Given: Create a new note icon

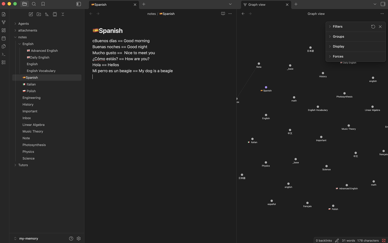Looking at the screenshot, I should [x=31, y=14].
